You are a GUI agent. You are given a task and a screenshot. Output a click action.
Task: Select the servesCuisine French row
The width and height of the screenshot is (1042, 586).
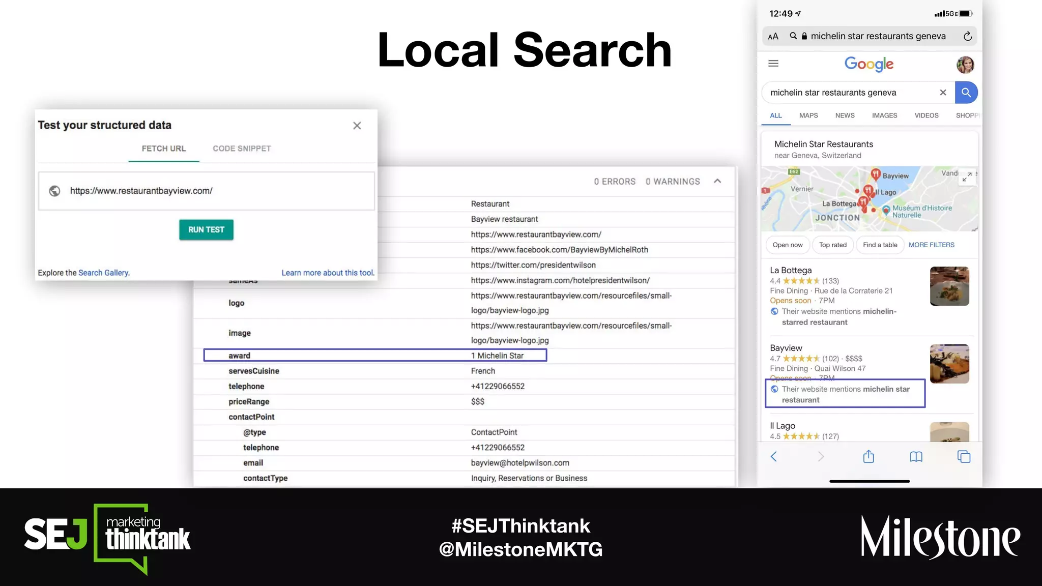point(464,371)
